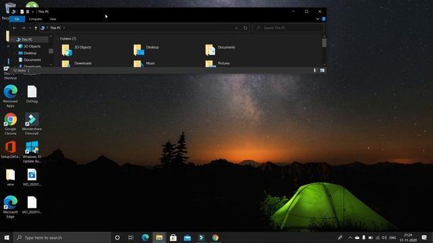Open Microsoft Store from taskbar

pyautogui.click(x=173, y=238)
